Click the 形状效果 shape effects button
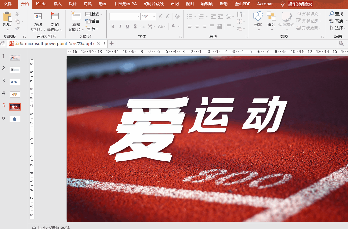This screenshot has width=348, height=229. click(x=309, y=28)
